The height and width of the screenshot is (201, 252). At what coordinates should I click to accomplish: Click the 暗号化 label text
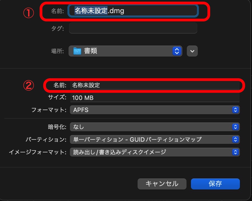pos(57,127)
